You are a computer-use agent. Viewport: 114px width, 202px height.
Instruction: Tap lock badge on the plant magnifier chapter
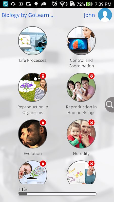(x=43, y=164)
